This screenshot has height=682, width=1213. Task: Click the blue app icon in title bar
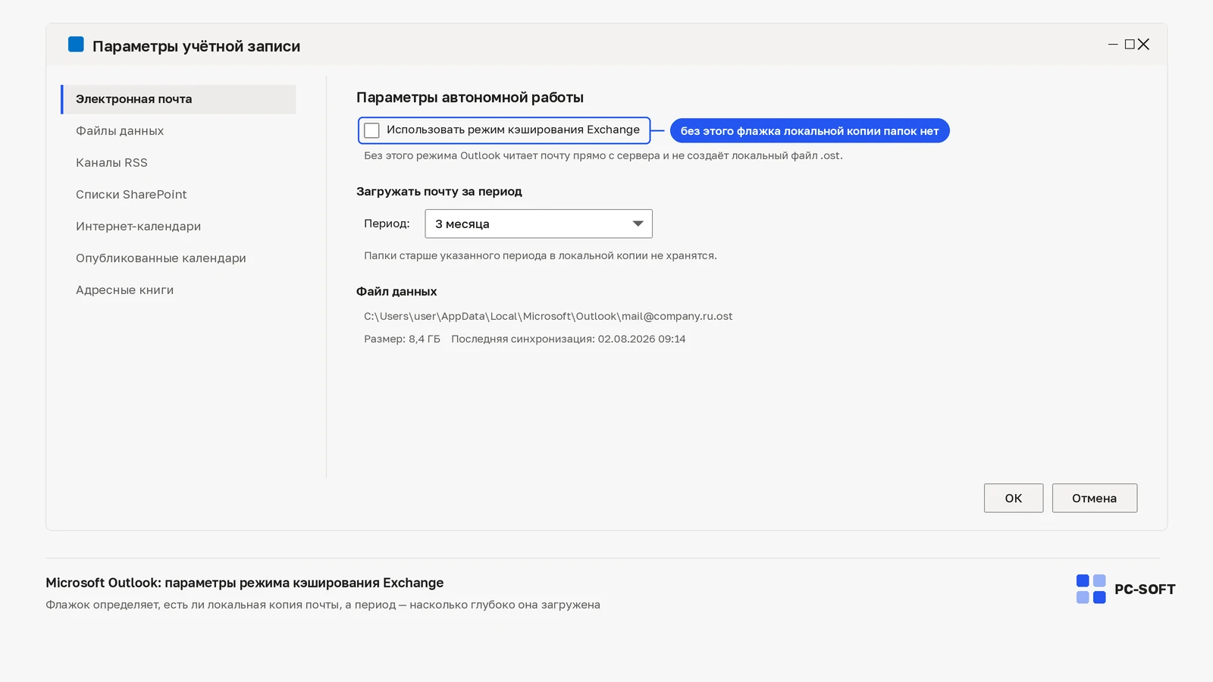[x=76, y=44]
